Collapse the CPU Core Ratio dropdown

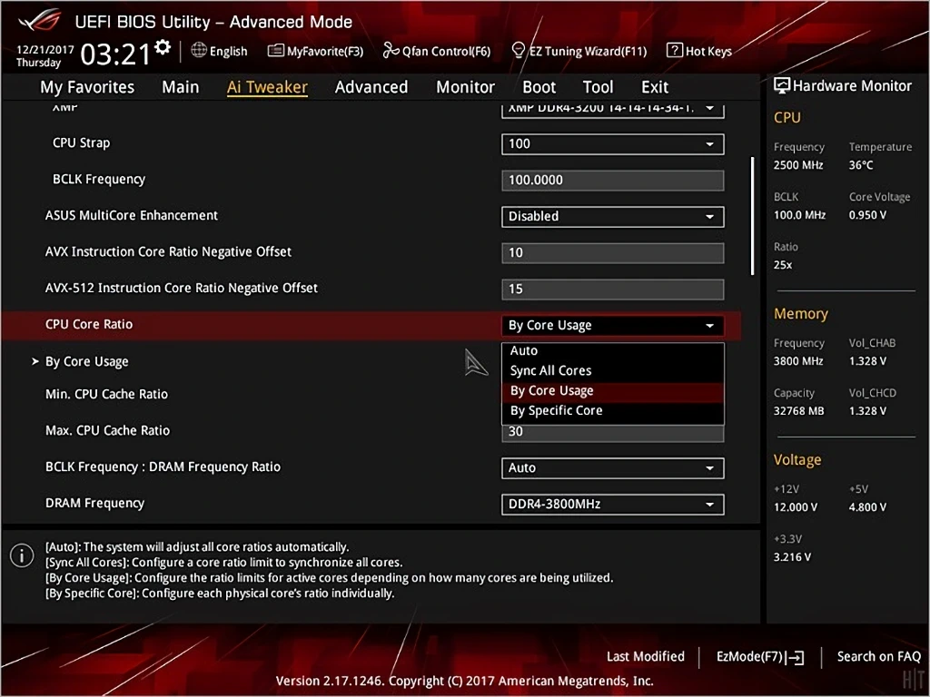point(613,326)
